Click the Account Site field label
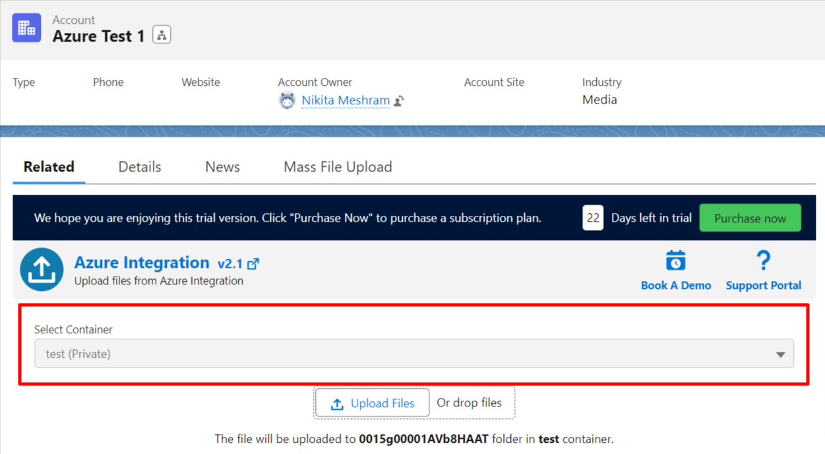 tap(494, 82)
